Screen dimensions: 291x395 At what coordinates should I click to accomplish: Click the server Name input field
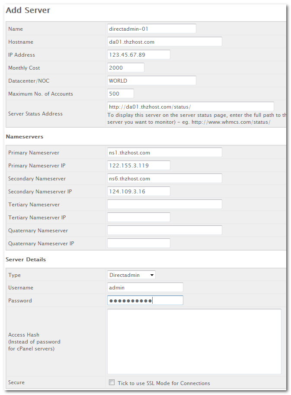pyautogui.click(x=151, y=29)
